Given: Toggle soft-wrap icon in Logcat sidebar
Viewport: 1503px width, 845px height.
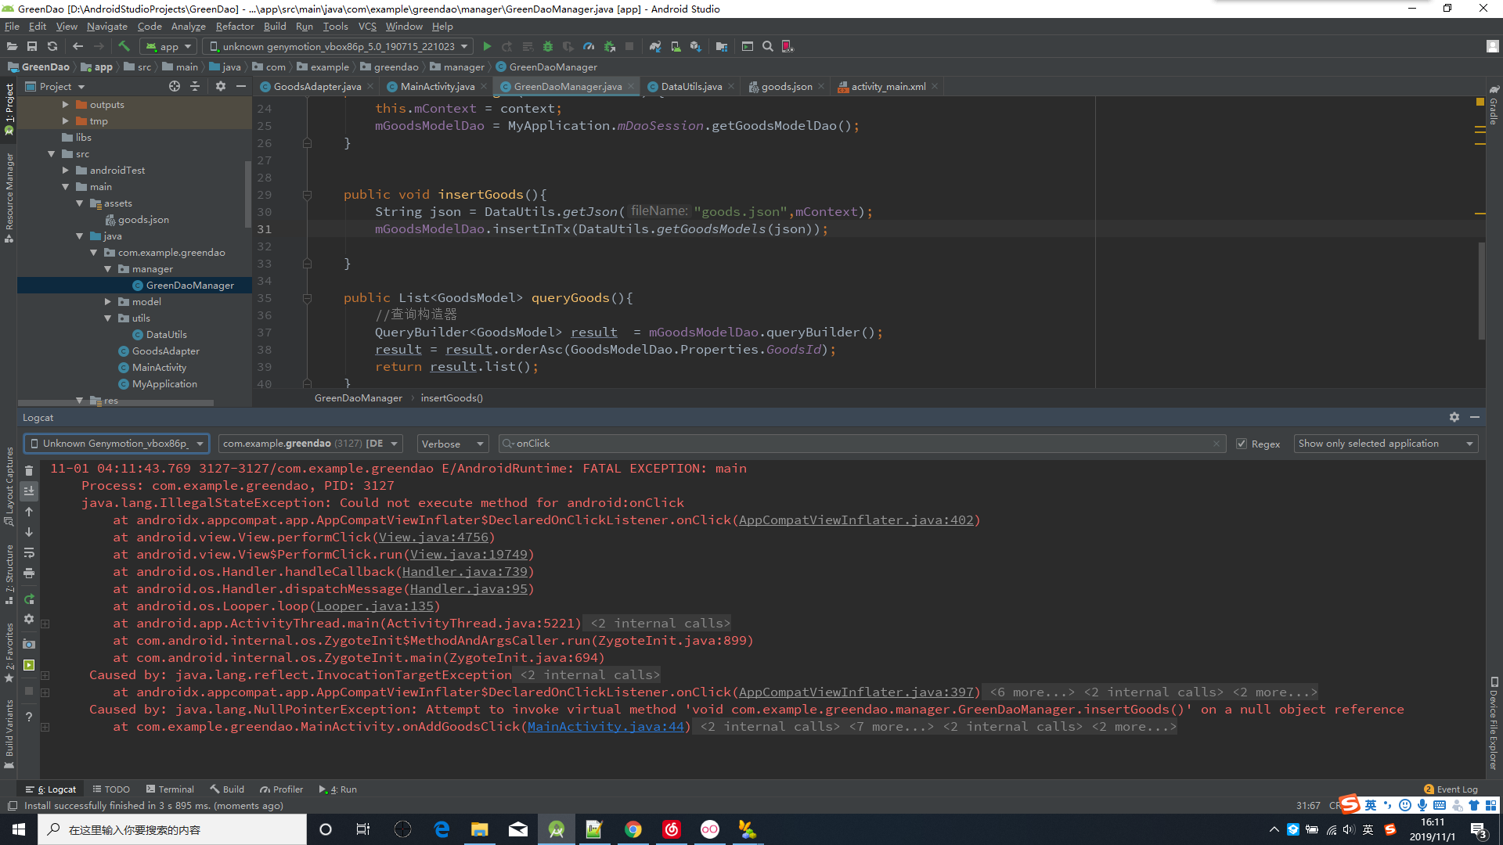Looking at the screenshot, I should [29, 552].
